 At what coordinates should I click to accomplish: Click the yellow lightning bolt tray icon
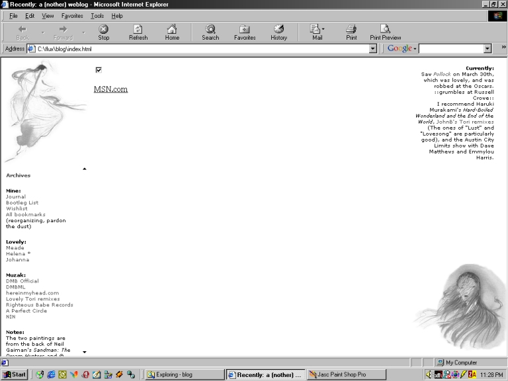[x=464, y=374]
